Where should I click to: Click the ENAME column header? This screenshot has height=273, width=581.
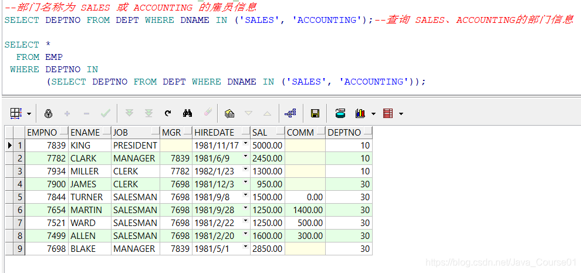90,133
